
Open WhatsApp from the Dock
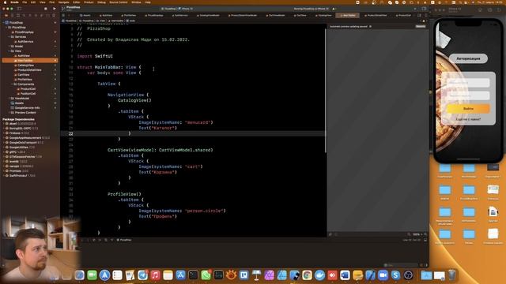pyautogui.click(x=206, y=275)
